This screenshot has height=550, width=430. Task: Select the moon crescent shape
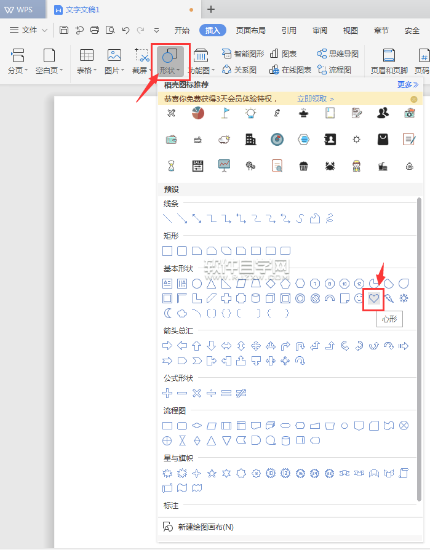point(168,313)
